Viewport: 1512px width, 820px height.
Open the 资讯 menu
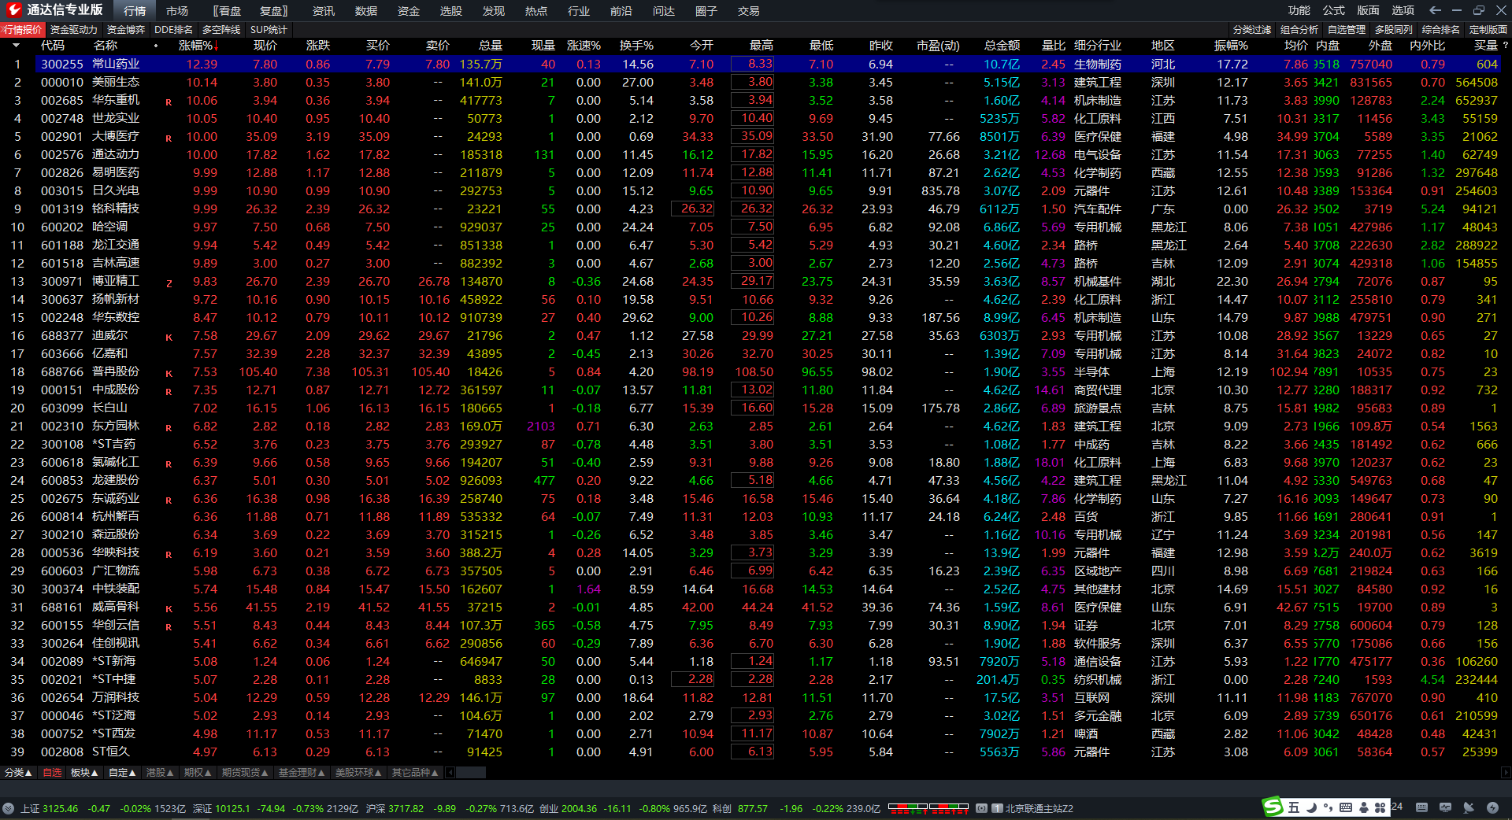(324, 11)
